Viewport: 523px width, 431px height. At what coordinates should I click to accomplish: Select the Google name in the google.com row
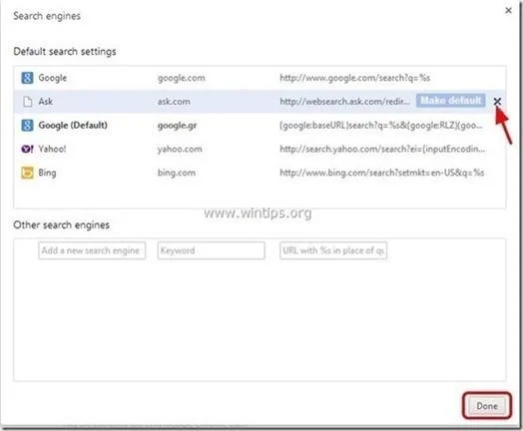point(53,78)
